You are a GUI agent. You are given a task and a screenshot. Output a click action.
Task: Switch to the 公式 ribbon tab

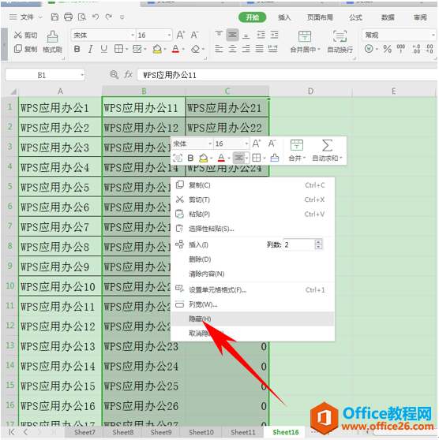(355, 17)
